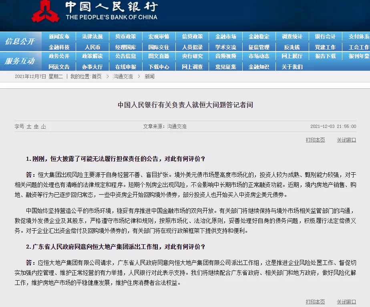Open 人民币 navigation link
This screenshot has width=370, height=307.
point(92,47)
